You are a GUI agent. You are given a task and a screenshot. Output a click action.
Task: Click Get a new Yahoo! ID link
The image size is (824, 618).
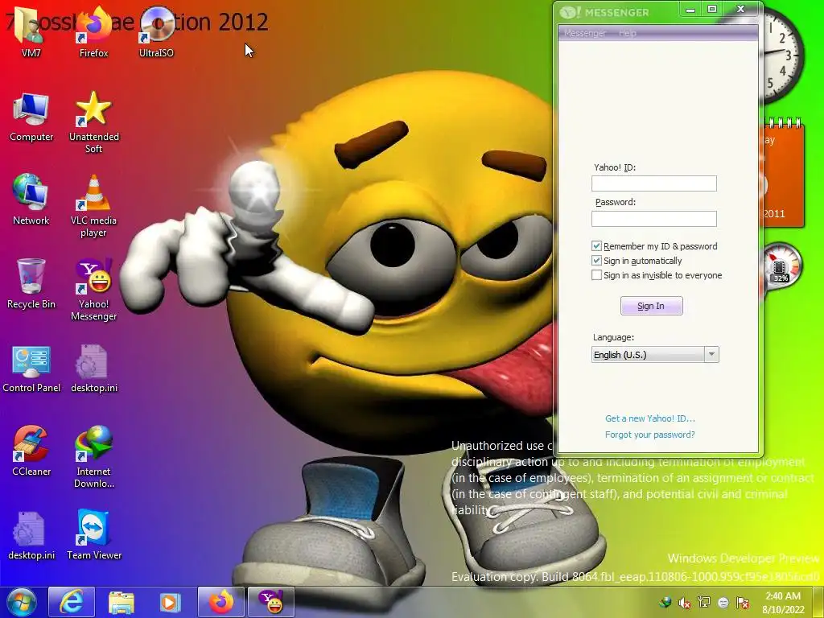[x=650, y=418]
